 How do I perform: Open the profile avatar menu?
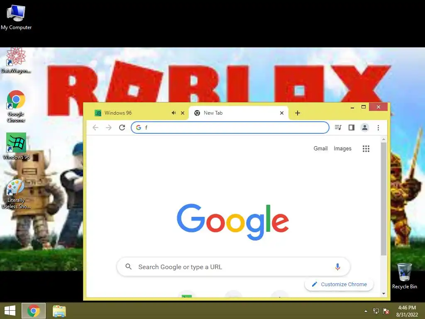click(x=364, y=128)
